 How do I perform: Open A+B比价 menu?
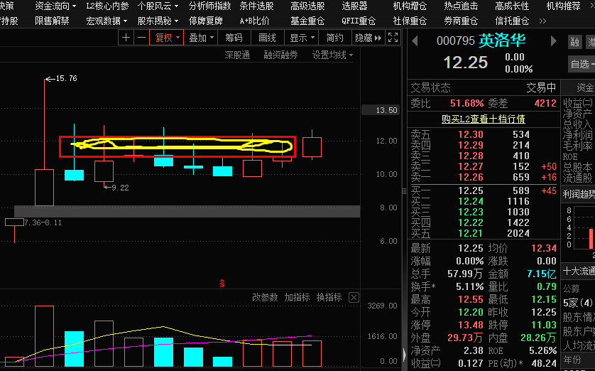coord(255,21)
